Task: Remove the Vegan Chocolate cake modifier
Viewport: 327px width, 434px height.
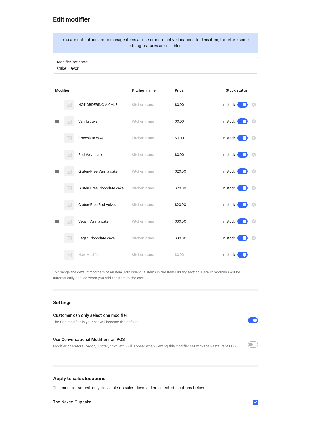Action: click(254, 238)
